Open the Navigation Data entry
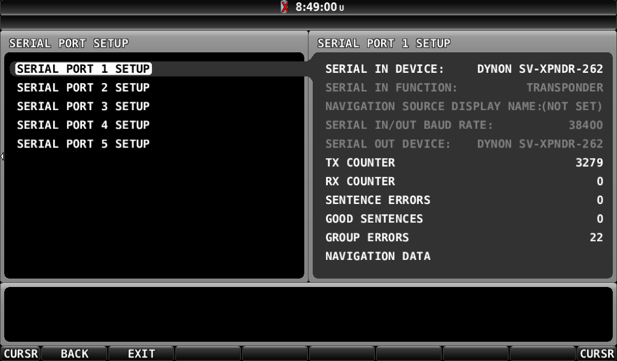Image resolution: width=617 pixels, height=361 pixels. coord(378,256)
